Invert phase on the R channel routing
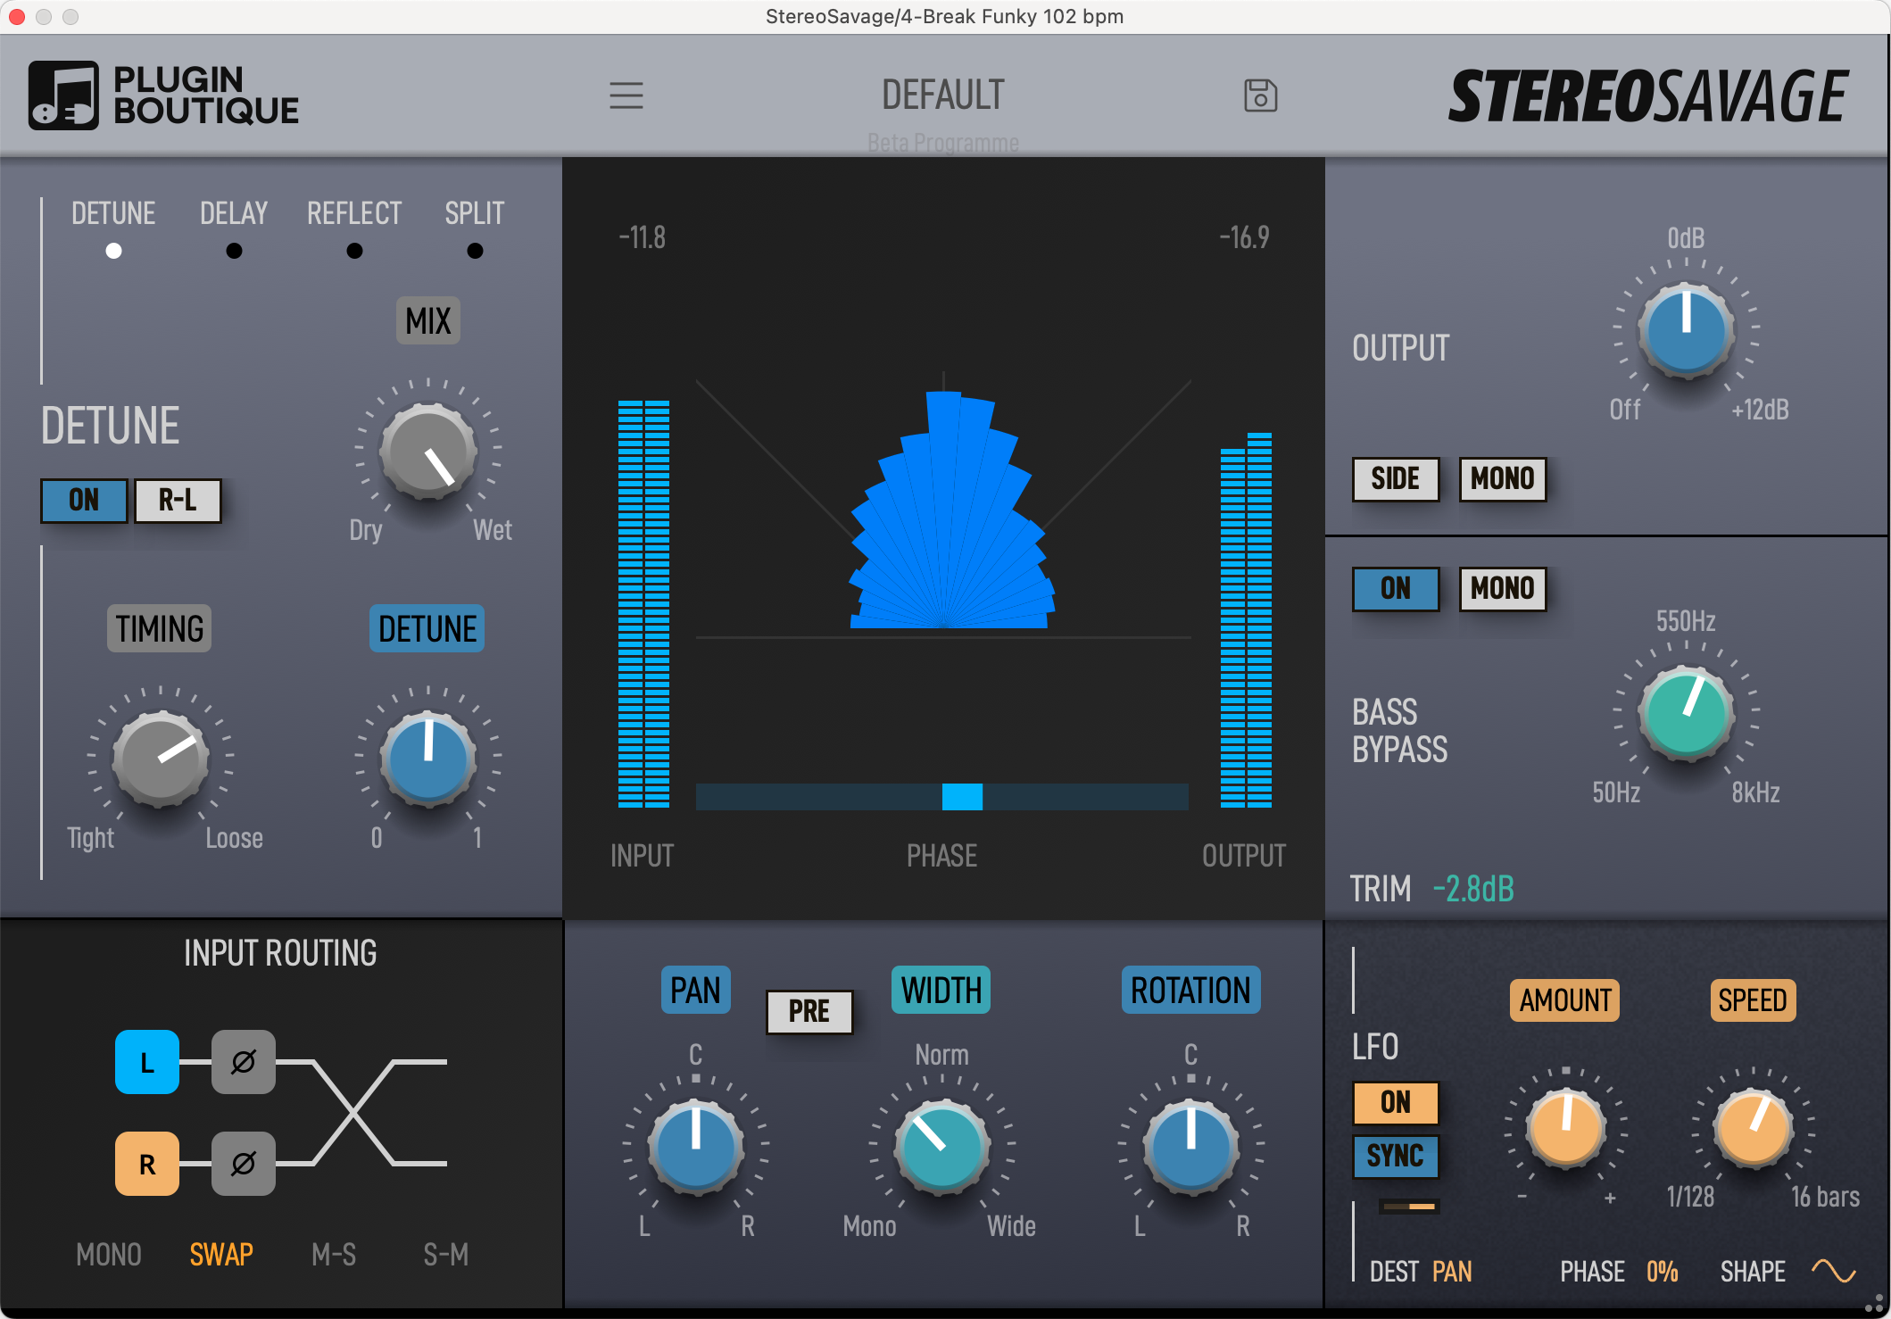 pyautogui.click(x=244, y=1163)
